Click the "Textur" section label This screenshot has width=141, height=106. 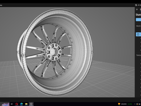138,55
